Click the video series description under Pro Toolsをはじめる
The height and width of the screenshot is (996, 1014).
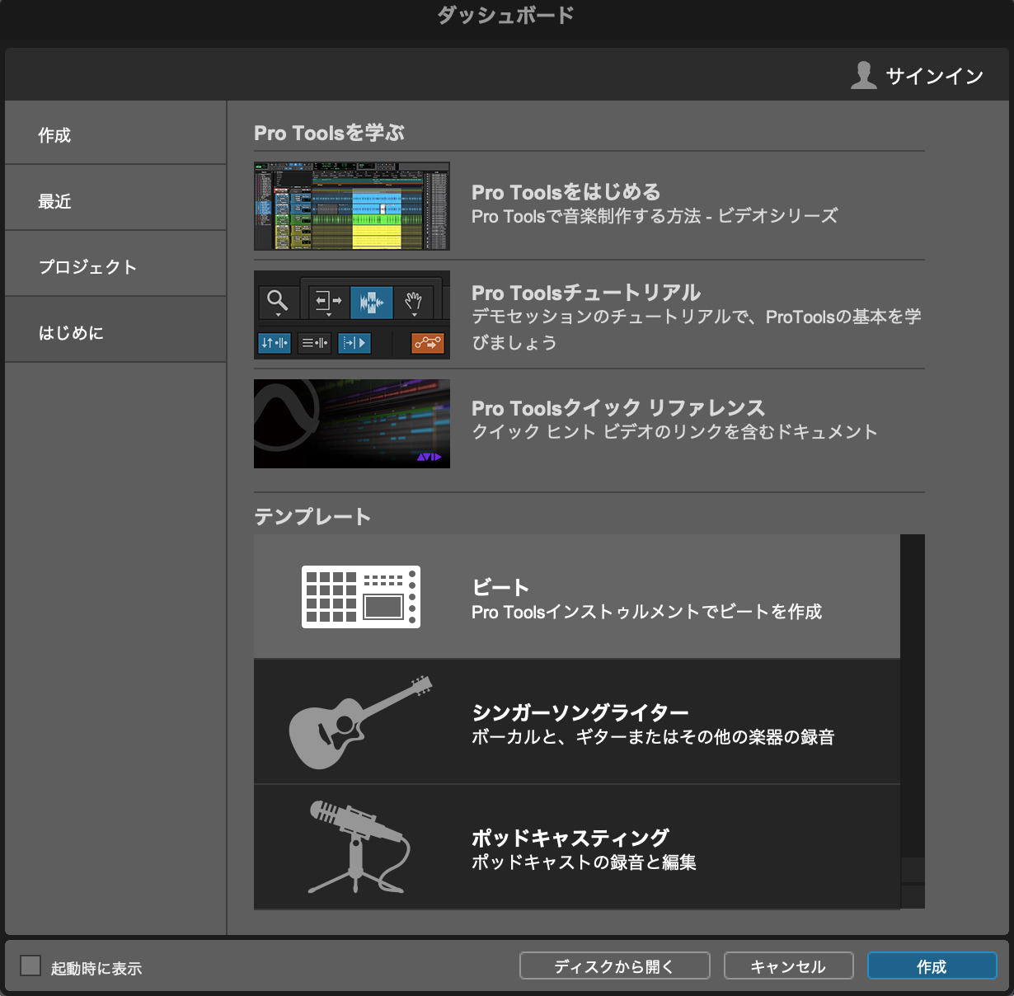(655, 216)
